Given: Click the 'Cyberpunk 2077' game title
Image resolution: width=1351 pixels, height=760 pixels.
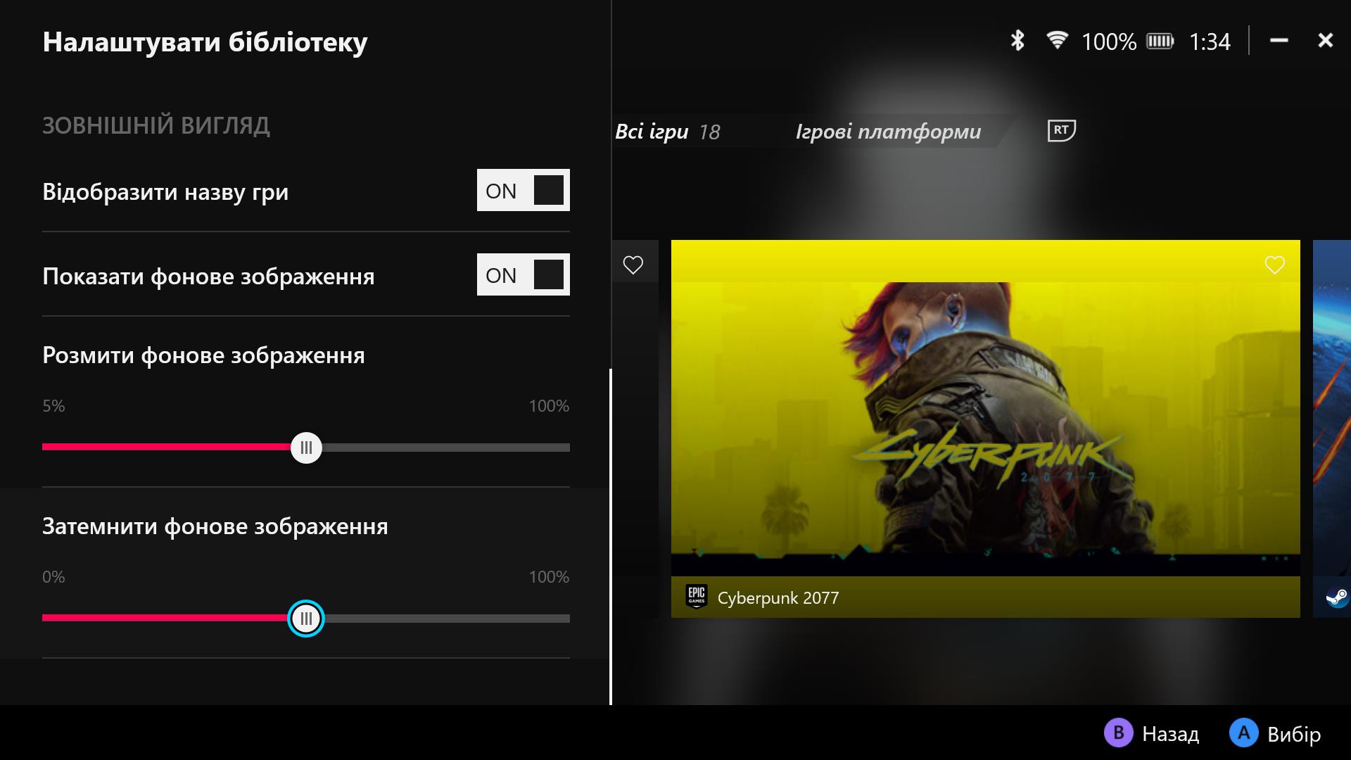Looking at the screenshot, I should pyautogui.click(x=778, y=598).
